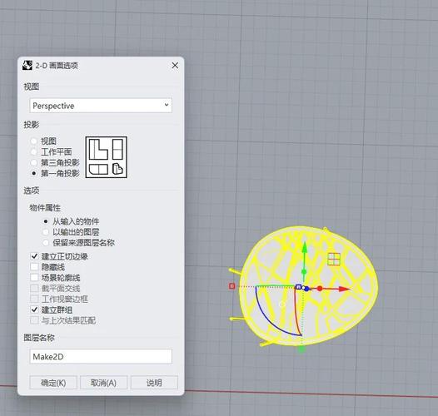Select 以输出的图层 object property
Screen dimensions: 438x416
pos(46,232)
